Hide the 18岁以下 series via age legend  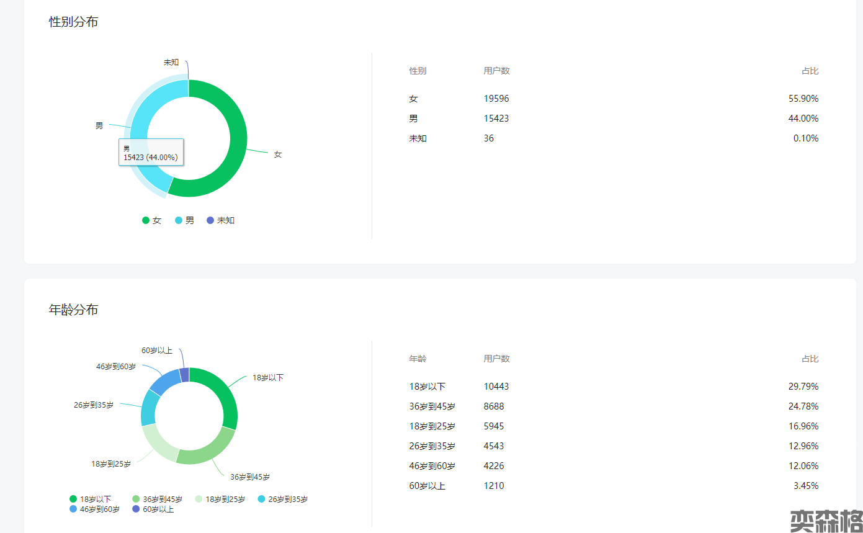click(91, 499)
